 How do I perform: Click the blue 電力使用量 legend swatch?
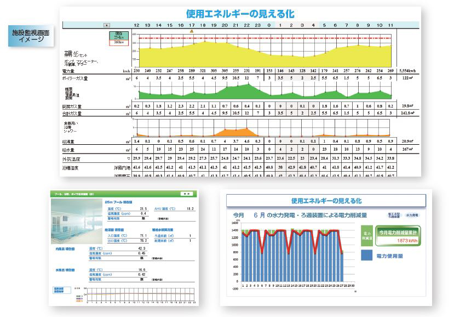(x=367, y=255)
